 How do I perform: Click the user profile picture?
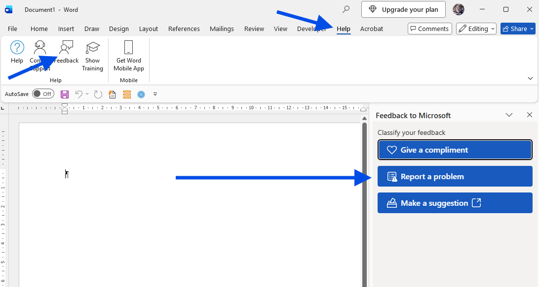click(458, 10)
